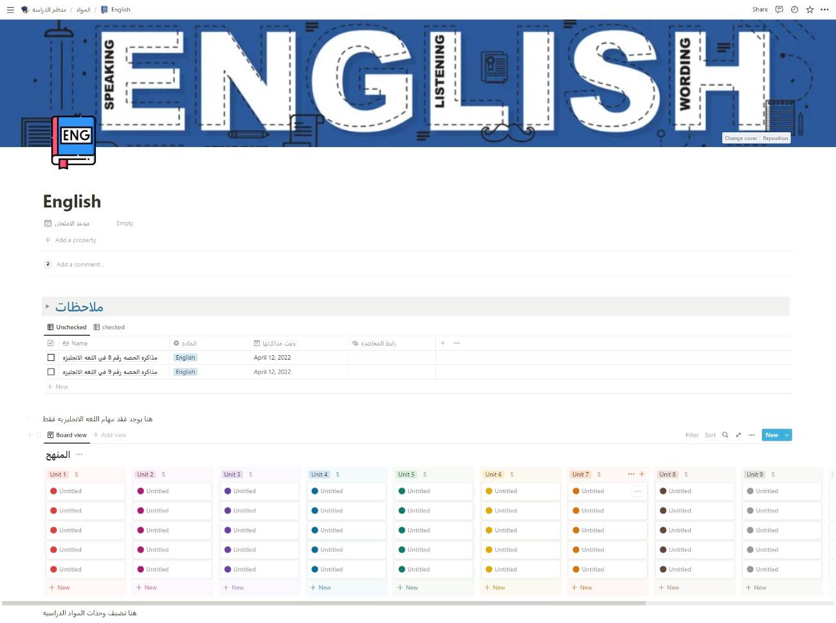Switch to the checked tab
The width and height of the screenshot is (836, 623).
109,327
